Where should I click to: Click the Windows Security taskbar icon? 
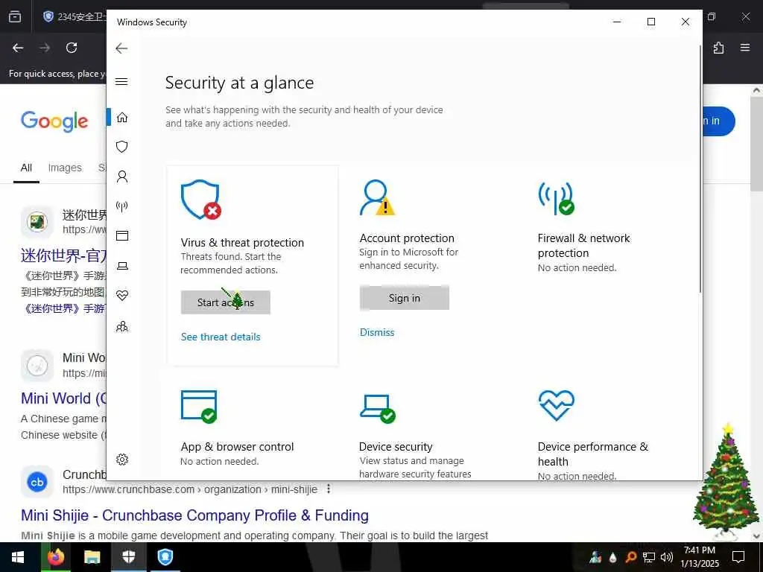[128, 557]
